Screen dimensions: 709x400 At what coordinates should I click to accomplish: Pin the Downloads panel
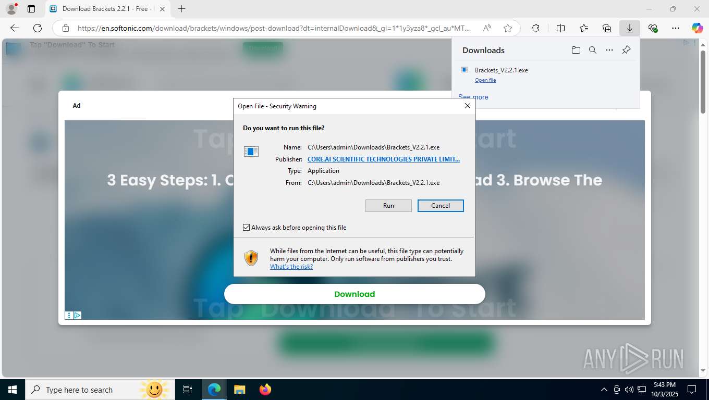pos(627,50)
